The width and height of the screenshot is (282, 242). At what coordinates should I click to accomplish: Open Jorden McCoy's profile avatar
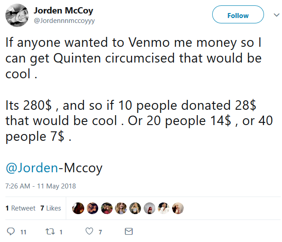click(x=17, y=15)
